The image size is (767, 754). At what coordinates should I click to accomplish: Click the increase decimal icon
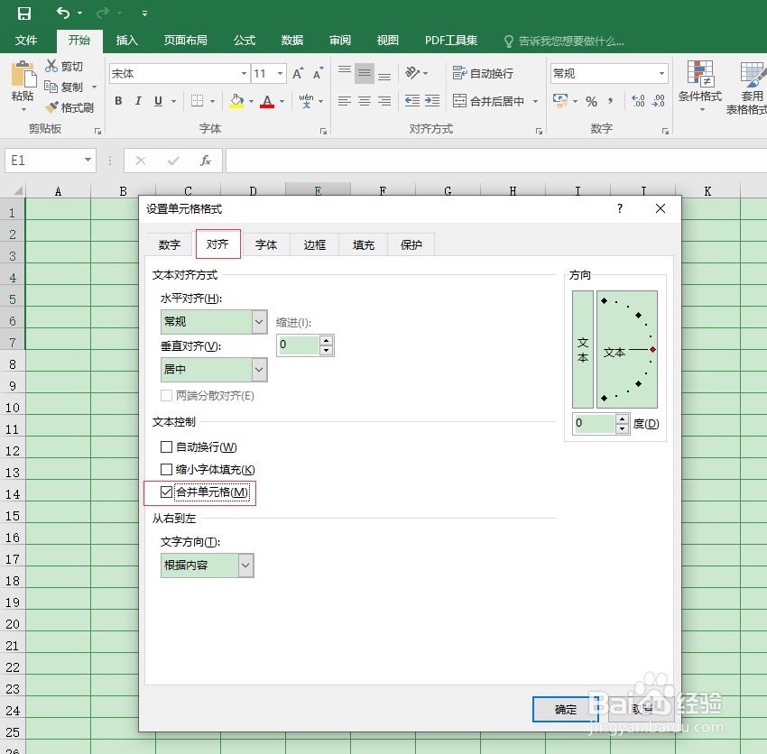[x=638, y=101]
